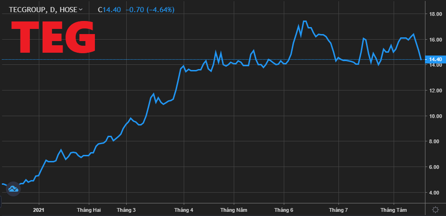Click the 18.00 price axis label
The height and width of the screenshot is (216, 446).
pos(435,14)
